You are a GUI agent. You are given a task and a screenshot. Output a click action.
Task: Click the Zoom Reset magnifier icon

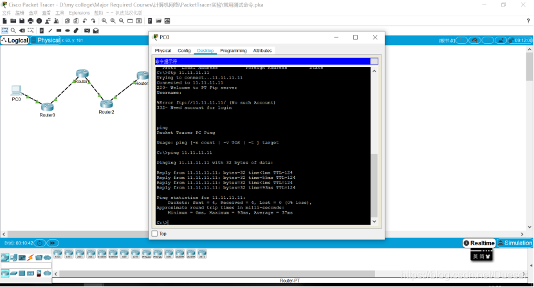[x=113, y=21]
